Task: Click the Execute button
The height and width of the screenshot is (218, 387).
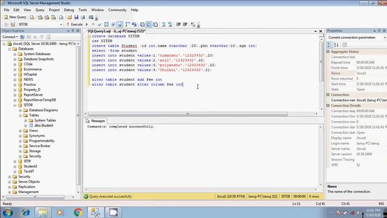Action: click(x=75, y=24)
